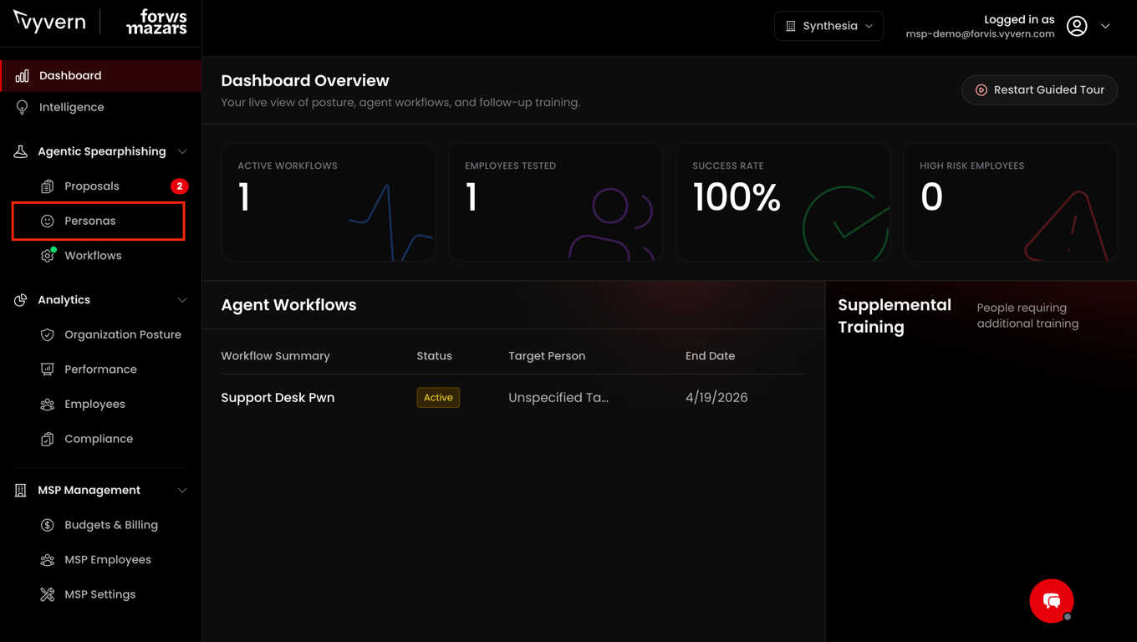Image resolution: width=1137 pixels, height=642 pixels.
Task: Click the Target Person column header
Action: point(547,356)
